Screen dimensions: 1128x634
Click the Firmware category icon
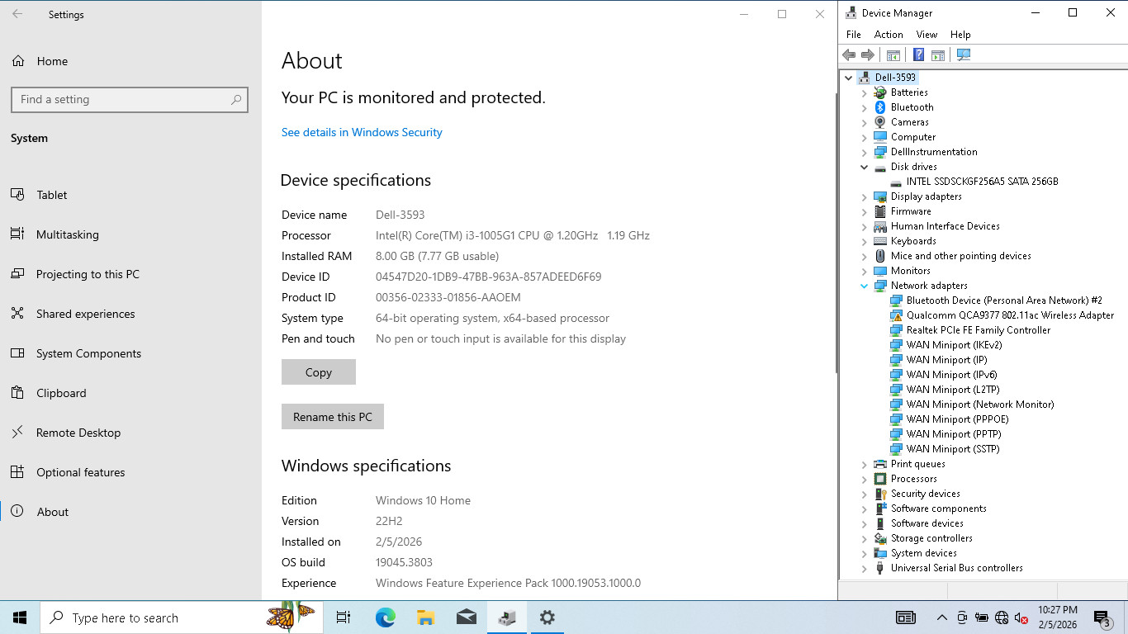click(880, 211)
